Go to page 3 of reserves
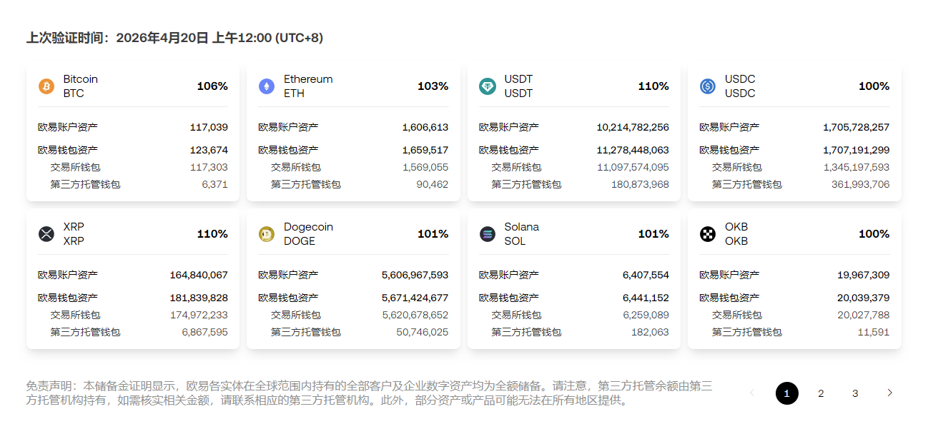 (x=856, y=393)
